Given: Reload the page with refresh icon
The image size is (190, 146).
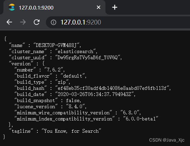Looking at the screenshot, I should [x=37, y=22].
